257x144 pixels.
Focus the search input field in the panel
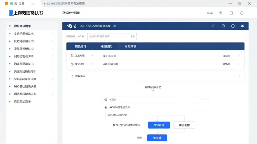112,37
